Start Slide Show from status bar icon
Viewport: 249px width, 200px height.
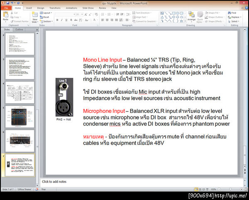[207, 189]
